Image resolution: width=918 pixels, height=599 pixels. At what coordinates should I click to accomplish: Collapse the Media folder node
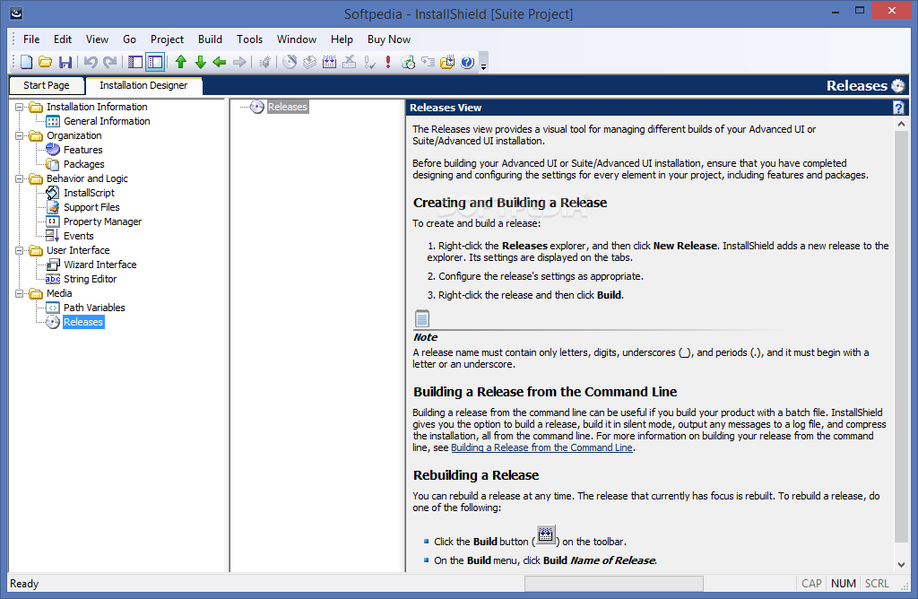20,293
